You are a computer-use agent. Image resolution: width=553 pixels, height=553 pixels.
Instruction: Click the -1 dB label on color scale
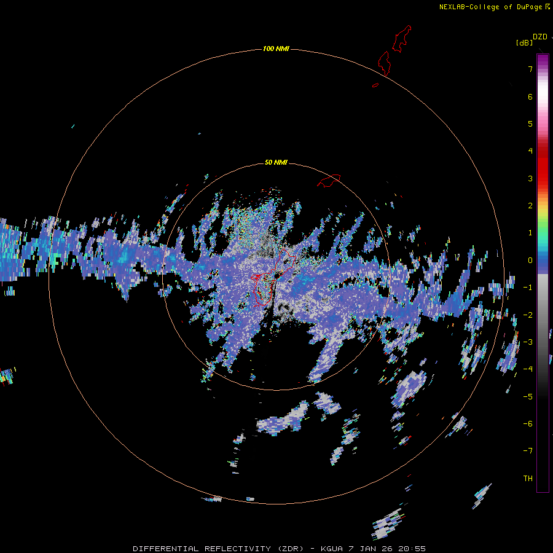tap(528, 288)
